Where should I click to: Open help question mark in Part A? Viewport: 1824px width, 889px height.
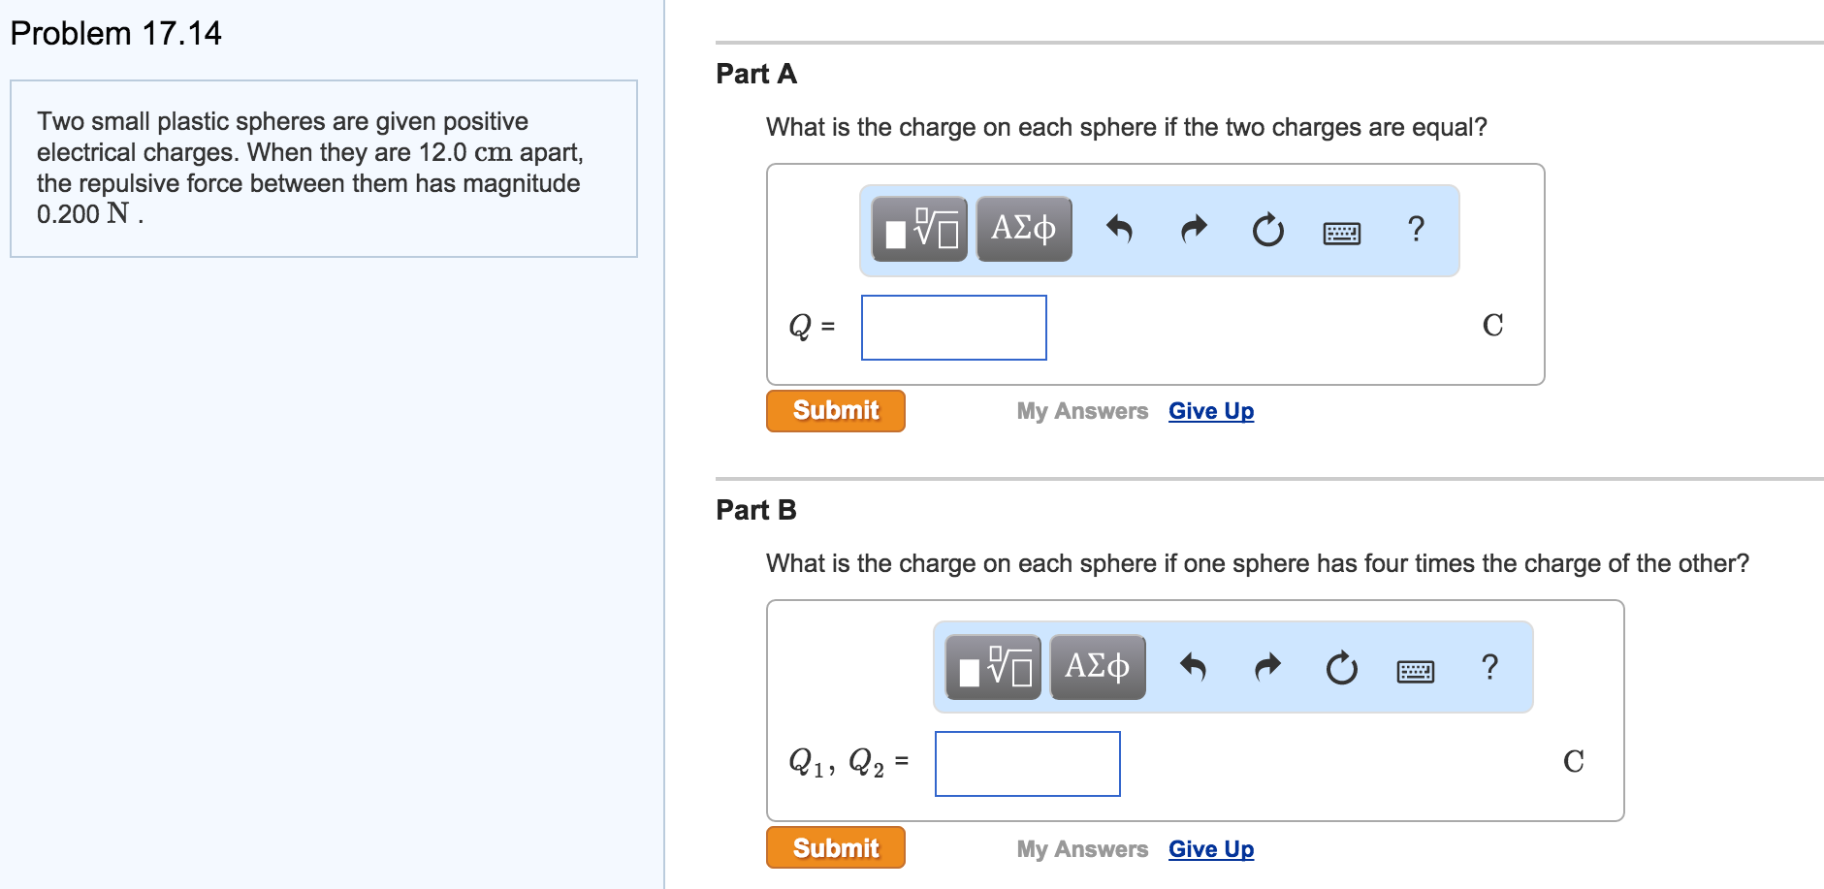1416,230
